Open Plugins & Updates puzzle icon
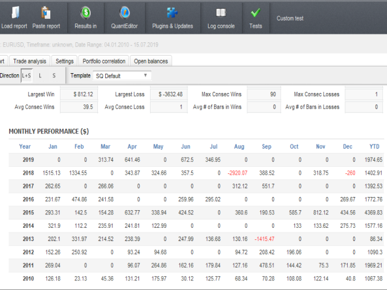This screenshot has width=387, height=290. point(172,13)
